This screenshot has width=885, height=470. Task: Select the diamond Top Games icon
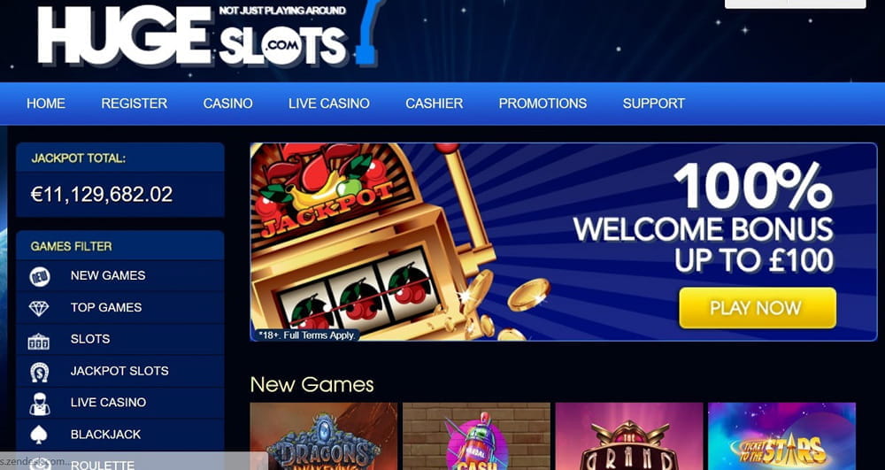click(x=39, y=308)
